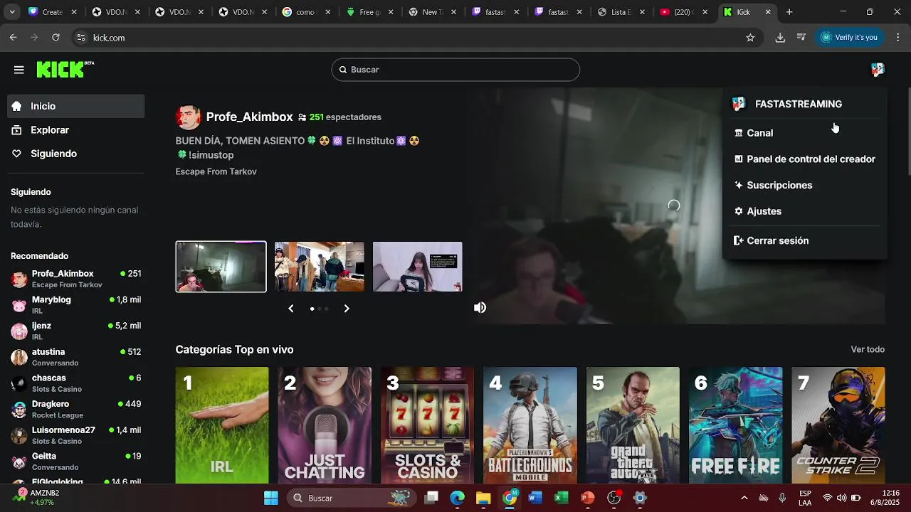This screenshot has width=911, height=512.
Task: Go to previous carousel stream arrow
Action: click(x=291, y=309)
